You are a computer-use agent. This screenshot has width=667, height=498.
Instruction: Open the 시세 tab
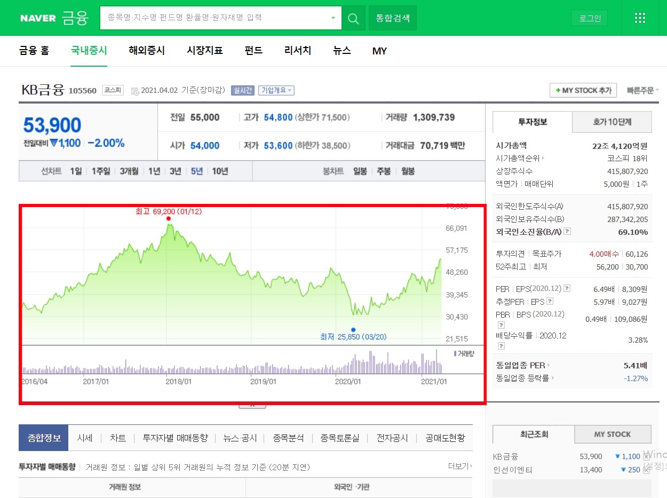[85, 438]
